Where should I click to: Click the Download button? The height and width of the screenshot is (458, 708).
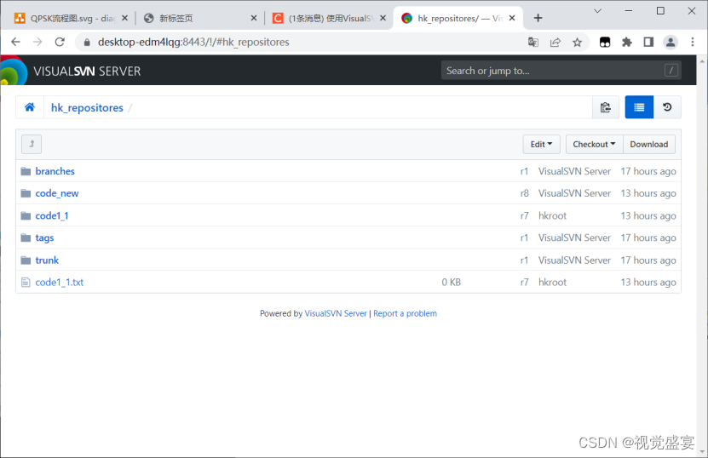coord(649,145)
